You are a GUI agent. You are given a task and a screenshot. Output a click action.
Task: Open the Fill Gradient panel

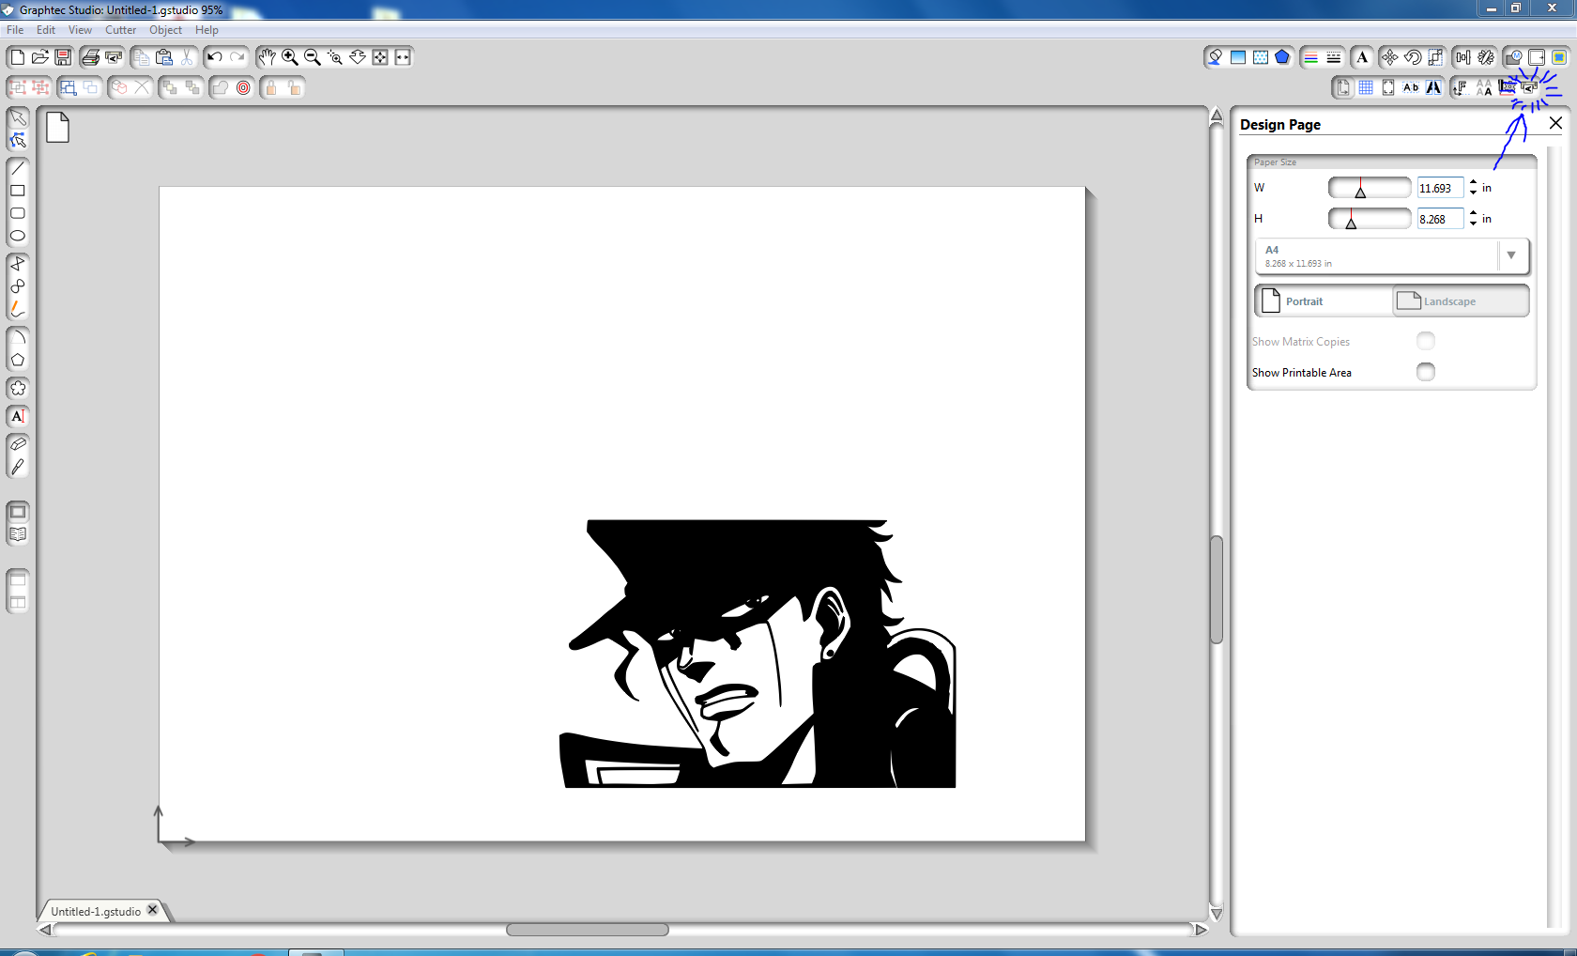pos(1238,57)
